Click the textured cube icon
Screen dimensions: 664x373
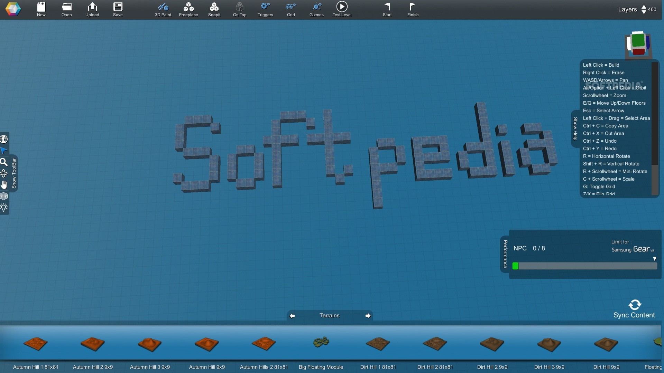tap(4, 196)
